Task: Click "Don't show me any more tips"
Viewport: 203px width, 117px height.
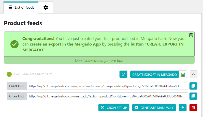Action: tap(99, 61)
